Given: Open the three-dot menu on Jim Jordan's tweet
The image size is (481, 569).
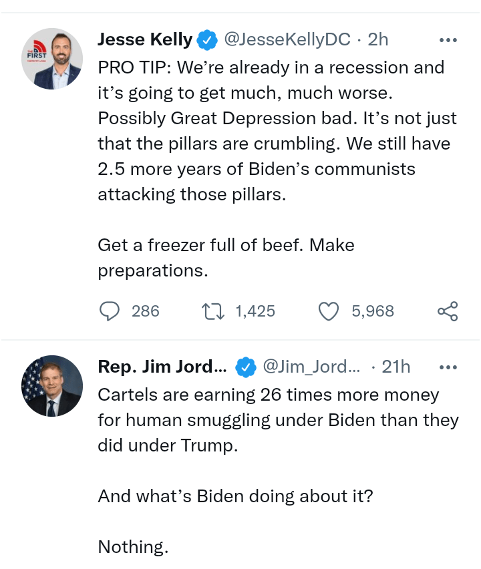Looking at the screenshot, I should (448, 367).
